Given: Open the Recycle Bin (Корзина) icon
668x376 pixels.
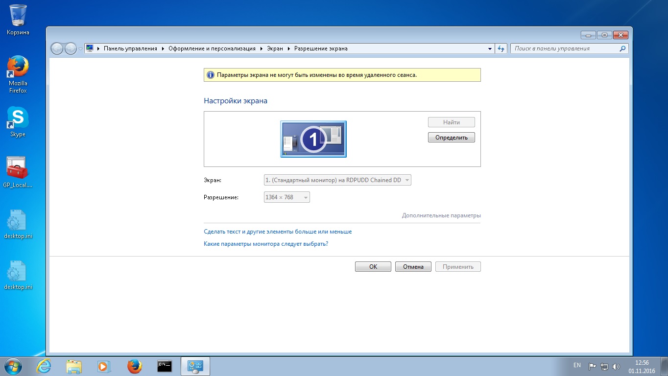Looking at the screenshot, I should click(18, 16).
